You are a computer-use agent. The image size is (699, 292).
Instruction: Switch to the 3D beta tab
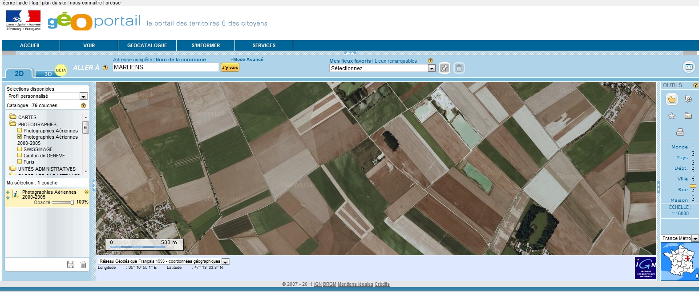click(48, 74)
